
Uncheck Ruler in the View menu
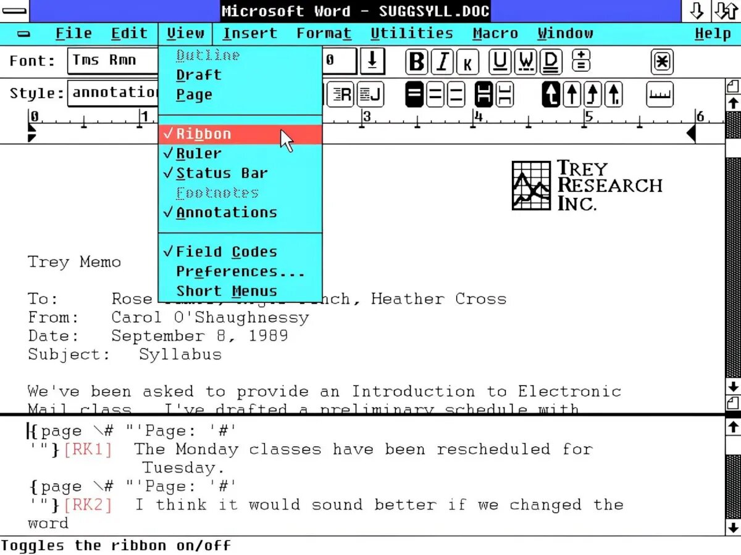(x=199, y=154)
